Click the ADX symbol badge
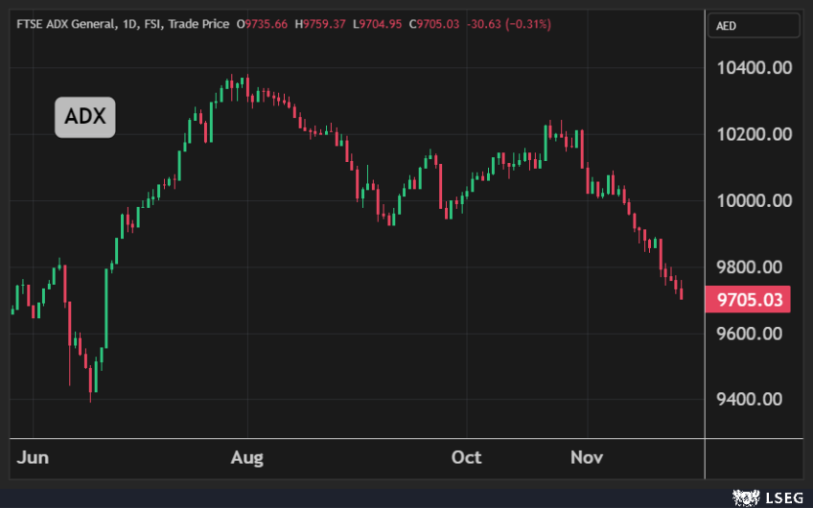This screenshot has height=508, width=813. click(84, 118)
